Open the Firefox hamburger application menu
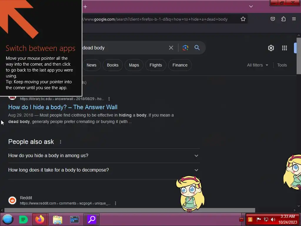Viewport: 301px width, 226px height. 294,19
